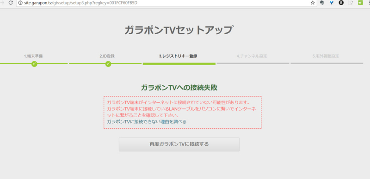The height and width of the screenshot is (179, 370).
Task: Select step 4.チャンネル設定
Action: point(252,56)
